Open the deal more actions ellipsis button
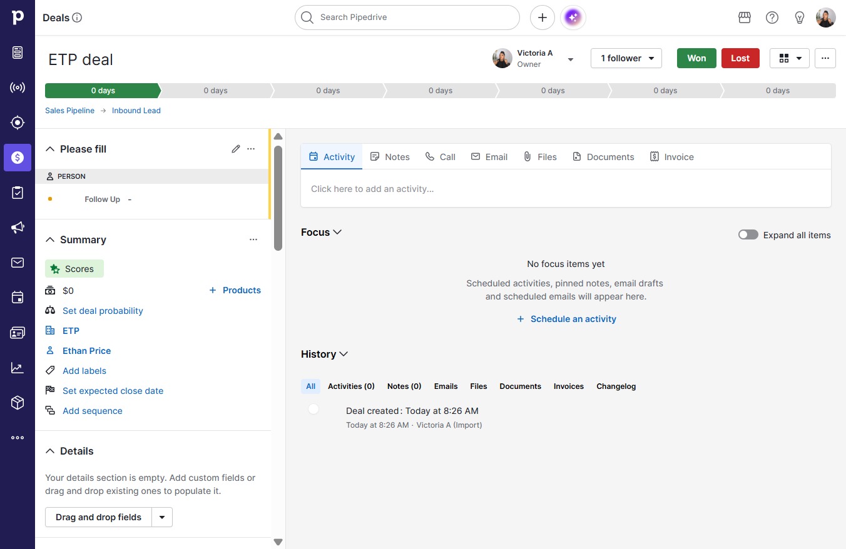 point(825,58)
